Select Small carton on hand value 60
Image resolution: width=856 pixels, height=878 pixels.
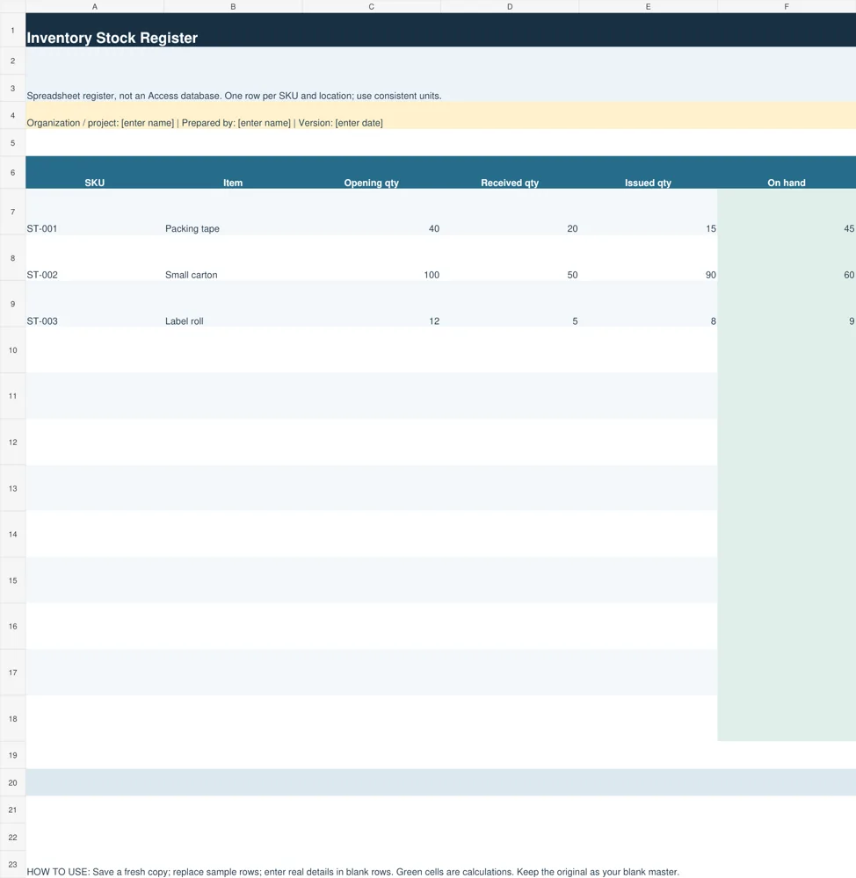787,258
